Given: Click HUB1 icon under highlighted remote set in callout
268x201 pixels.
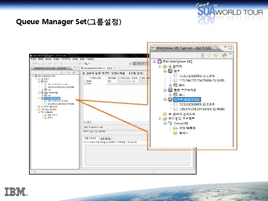Looking at the screenshot, I should click(176, 109).
